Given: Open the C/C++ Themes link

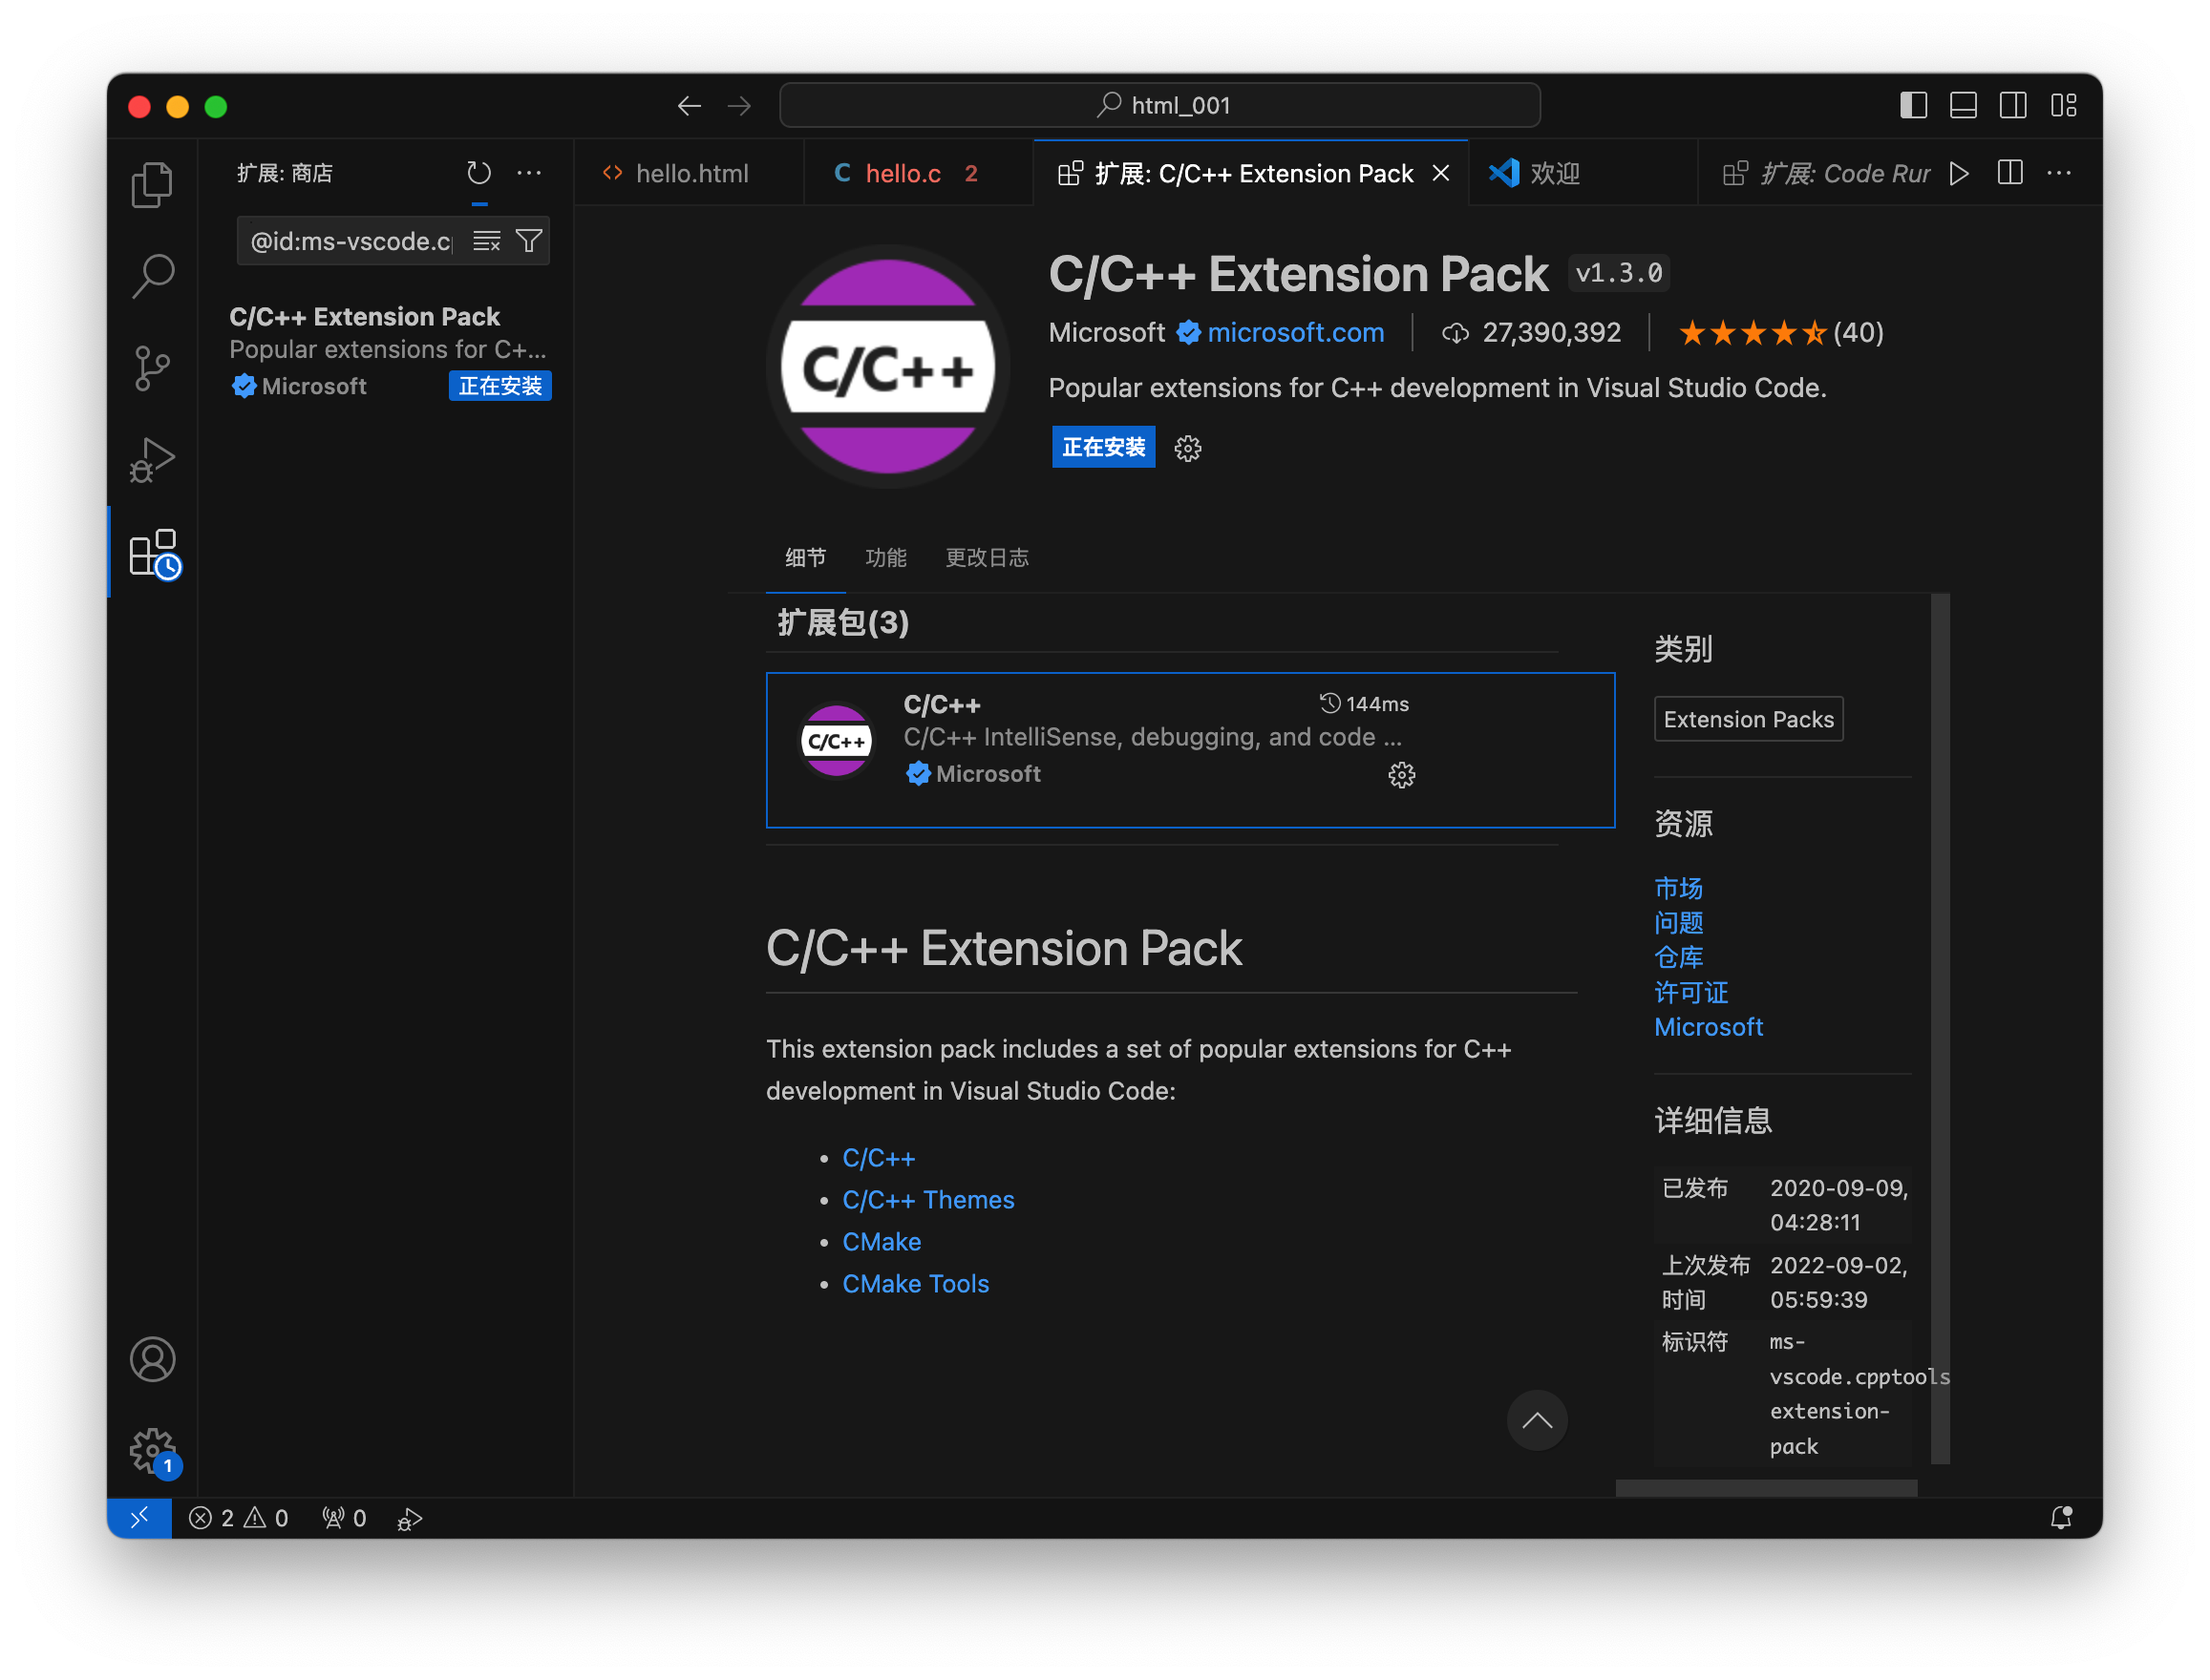Looking at the screenshot, I should point(927,1200).
